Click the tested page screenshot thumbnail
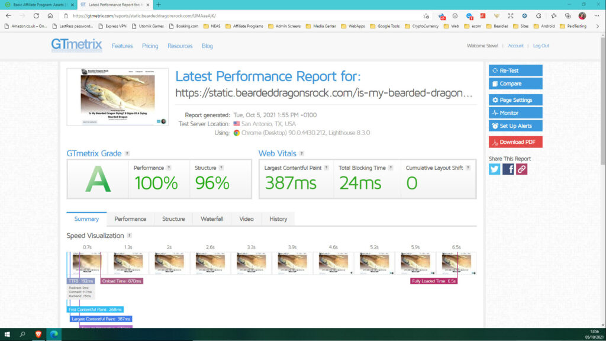This screenshot has height=341, width=606. (118, 96)
